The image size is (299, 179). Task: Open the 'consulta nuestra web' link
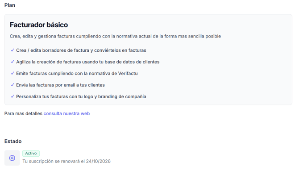pos(66,114)
